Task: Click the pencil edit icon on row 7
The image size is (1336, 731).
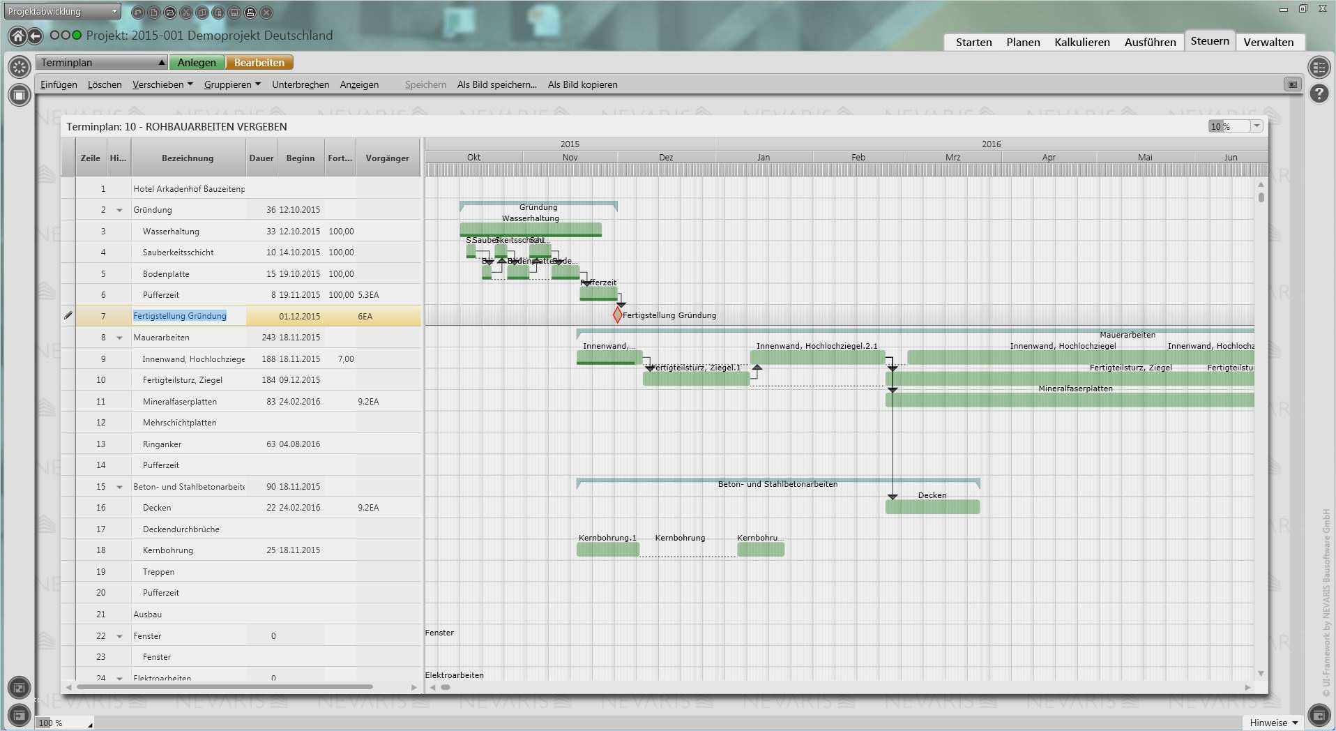Action: point(68,316)
